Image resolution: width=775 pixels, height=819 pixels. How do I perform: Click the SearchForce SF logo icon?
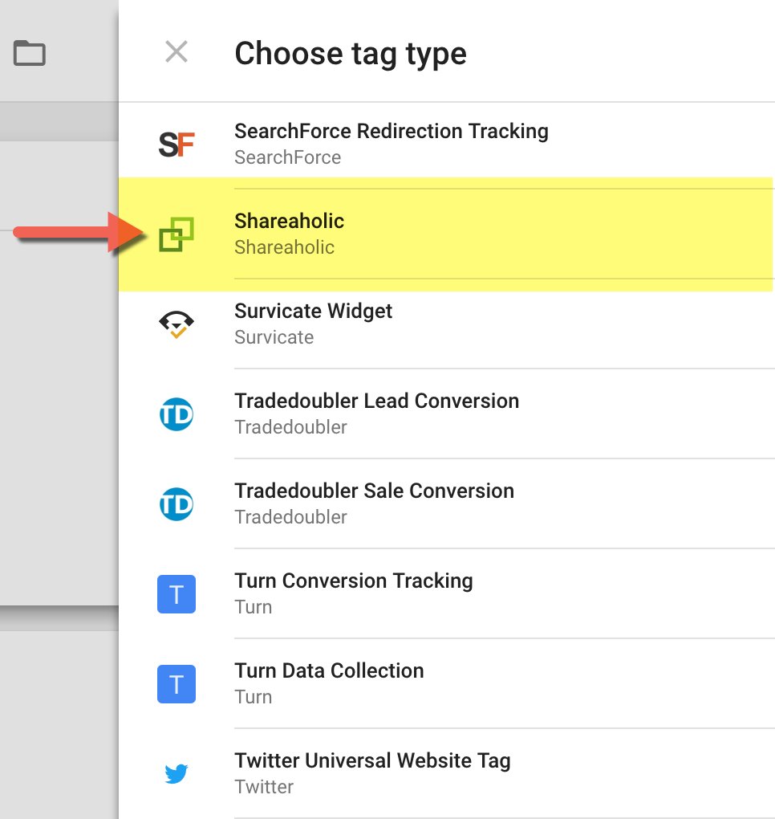click(177, 145)
